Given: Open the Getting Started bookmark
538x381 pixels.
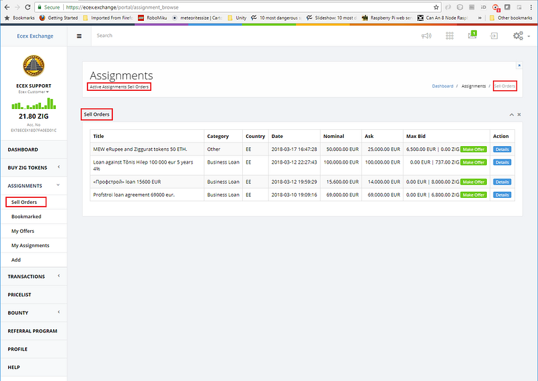Looking at the screenshot, I should tap(59, 18).
